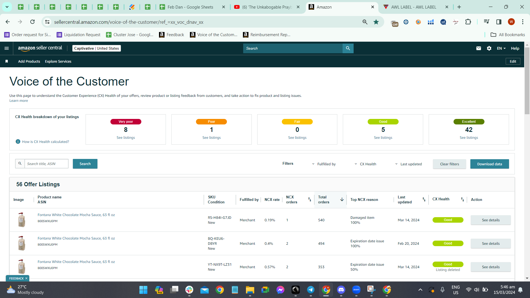This screenshot has height=298, width=530.
Task: Open Discord from the taskbar
Action: pyautogui.click(x=341, y=290)
